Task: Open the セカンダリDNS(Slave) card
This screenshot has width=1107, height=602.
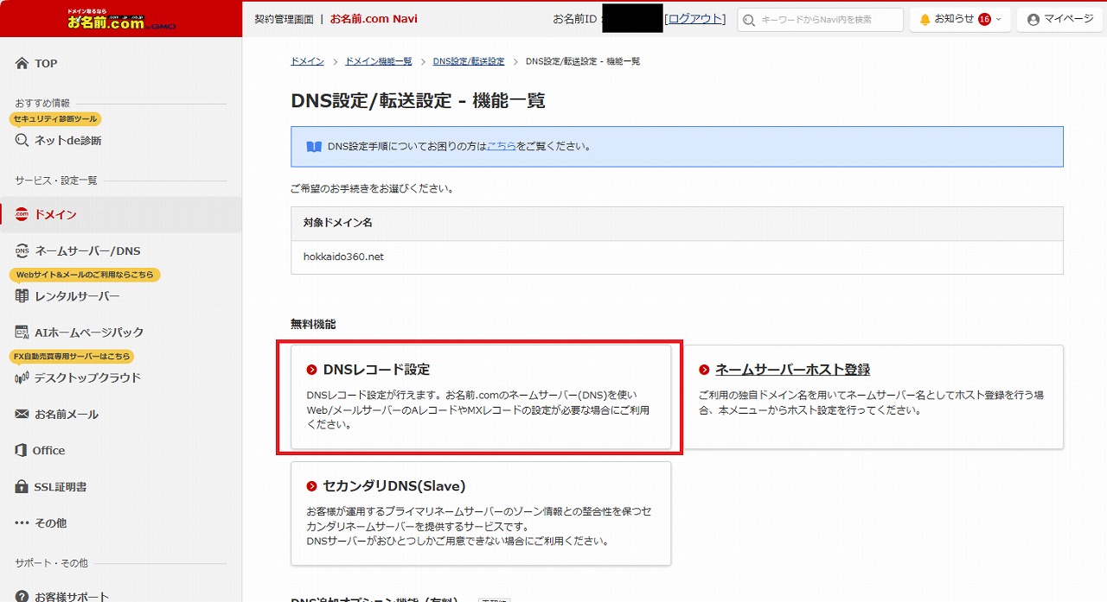Action: click(394, 485)
